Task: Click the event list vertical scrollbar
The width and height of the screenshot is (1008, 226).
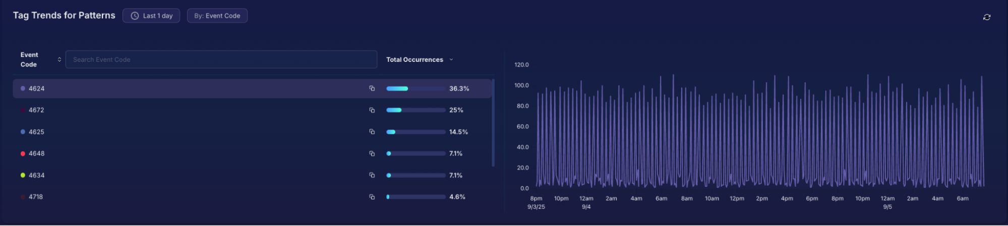Action: [493, 122]
